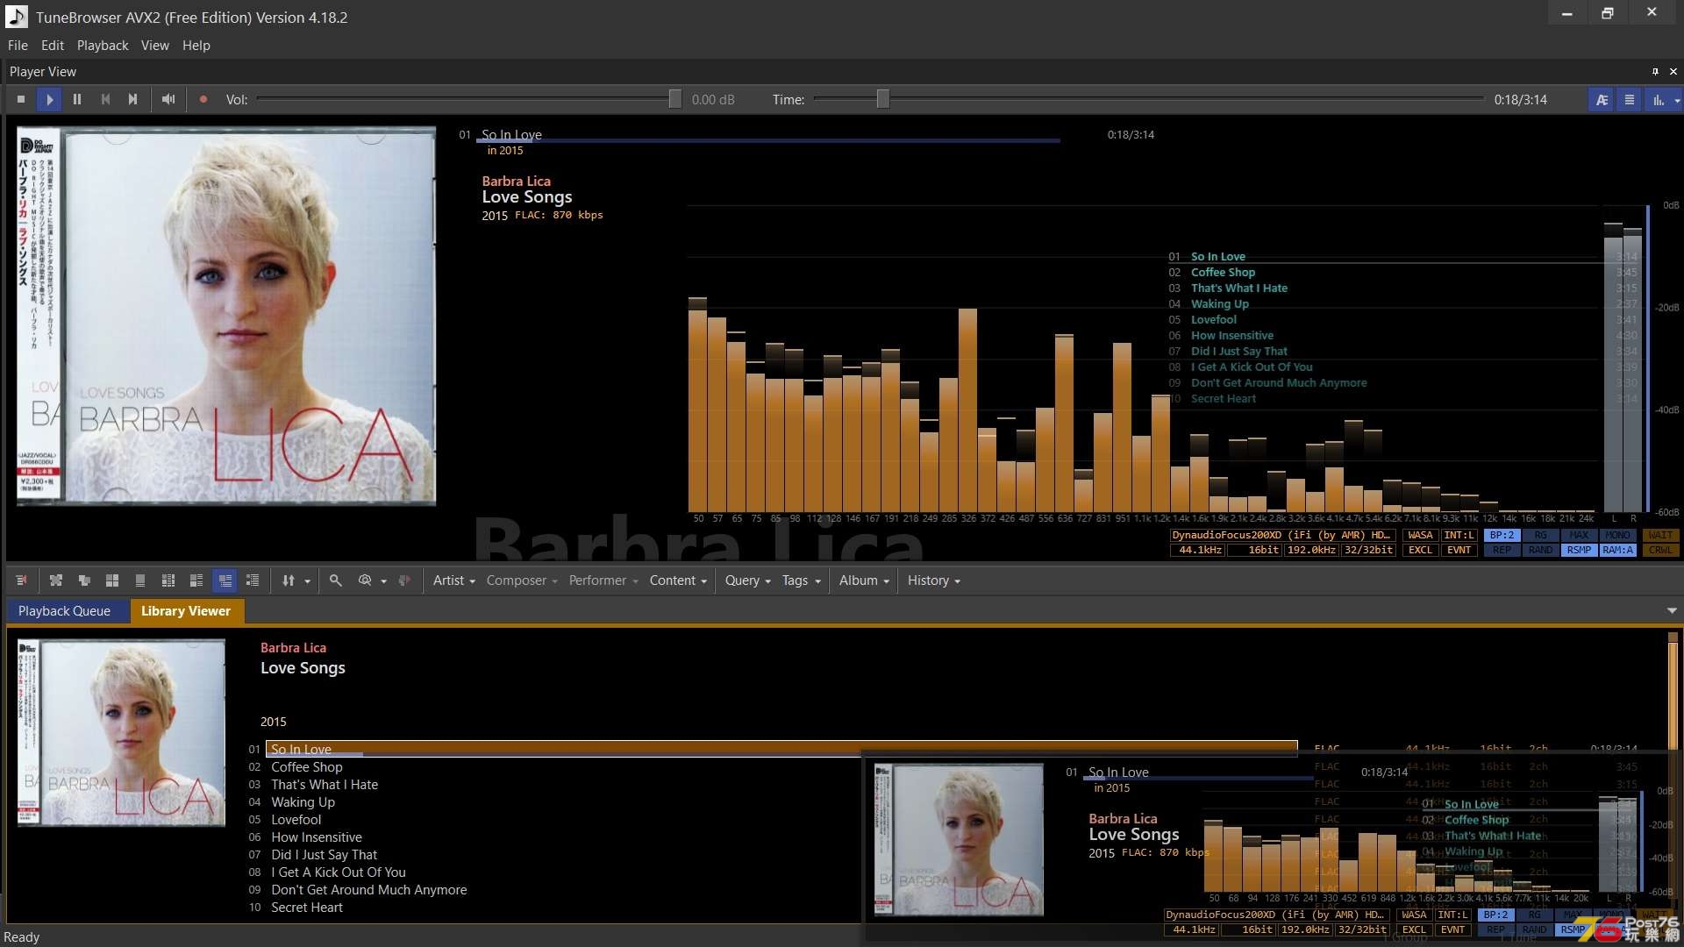Click Barbra Lica artist link in Library Viewer

tap(293, 648)
